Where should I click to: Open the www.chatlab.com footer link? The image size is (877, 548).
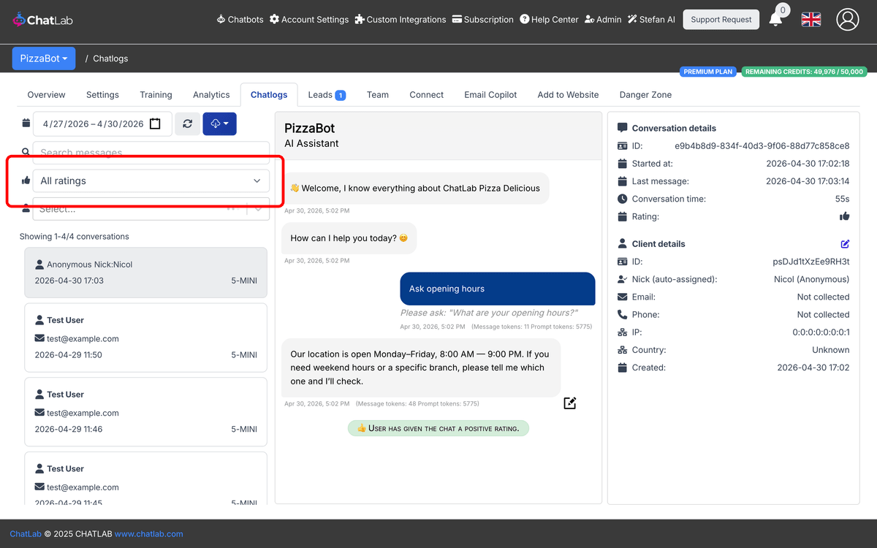point(148,534)
